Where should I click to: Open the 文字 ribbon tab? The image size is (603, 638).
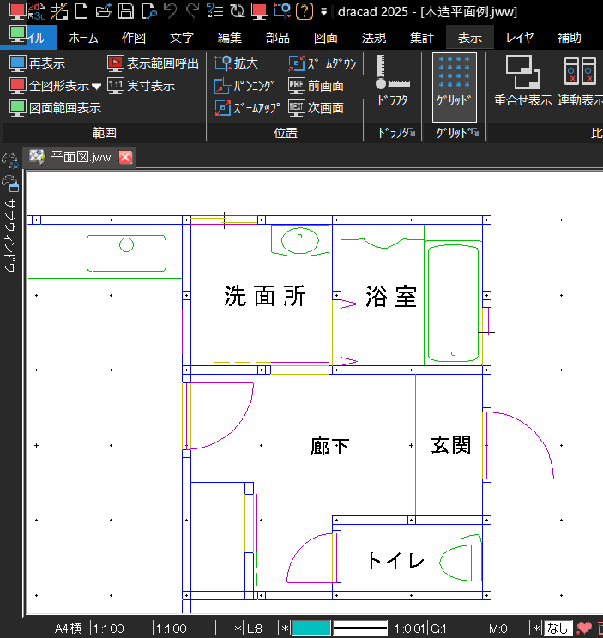point(182,38)
